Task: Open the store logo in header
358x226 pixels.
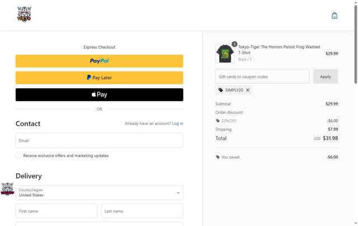Action: [x=24, y=15]
